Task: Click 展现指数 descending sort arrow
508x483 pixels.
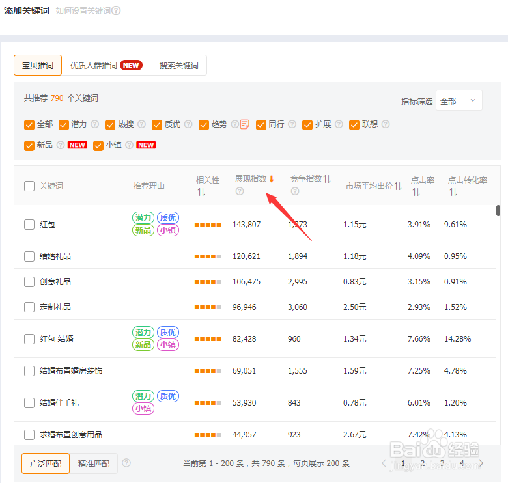Action: 272,179
